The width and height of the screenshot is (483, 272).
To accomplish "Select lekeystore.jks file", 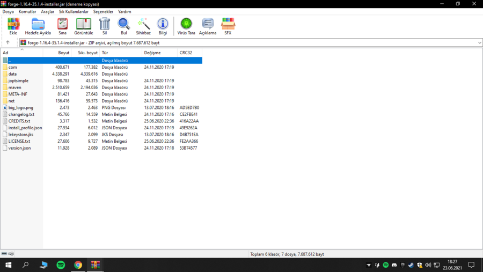I will (20, 135).
